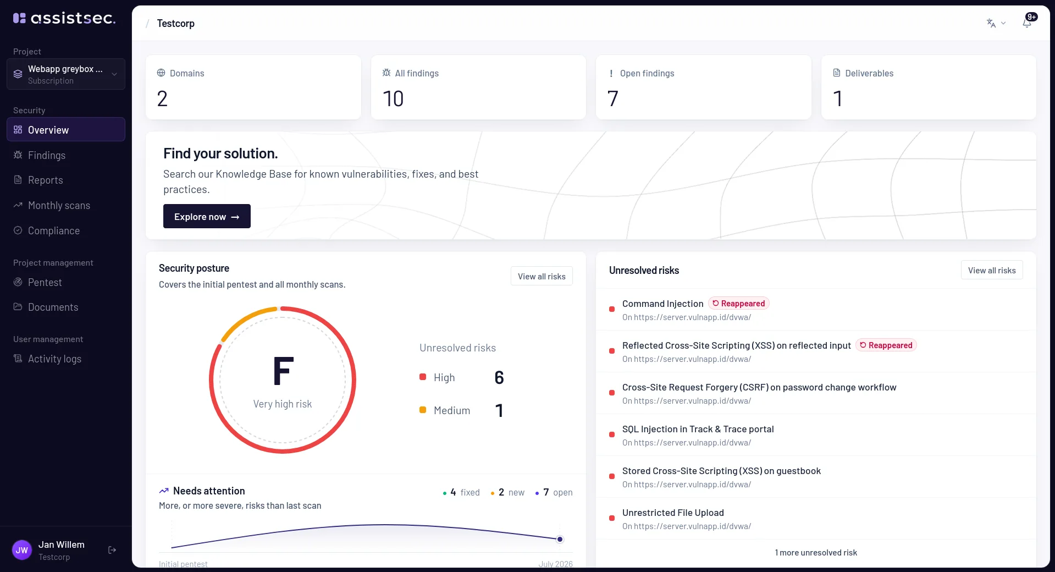Click the red dot beside SQL Injection
This screenshot has width=1055, height=572.
click(x=612, y=435)
